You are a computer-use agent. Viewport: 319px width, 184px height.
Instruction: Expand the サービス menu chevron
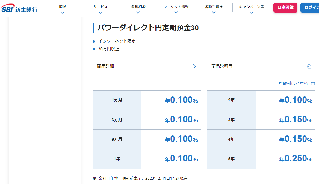100,13
